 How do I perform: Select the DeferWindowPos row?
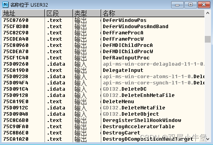point(103,20)
